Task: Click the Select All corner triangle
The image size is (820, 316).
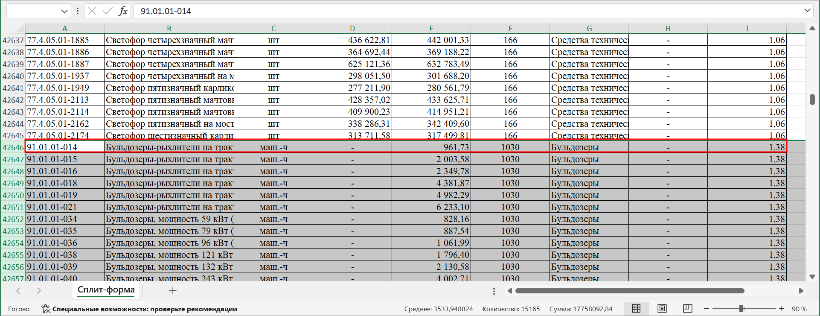Action: [x=20, y=29]
